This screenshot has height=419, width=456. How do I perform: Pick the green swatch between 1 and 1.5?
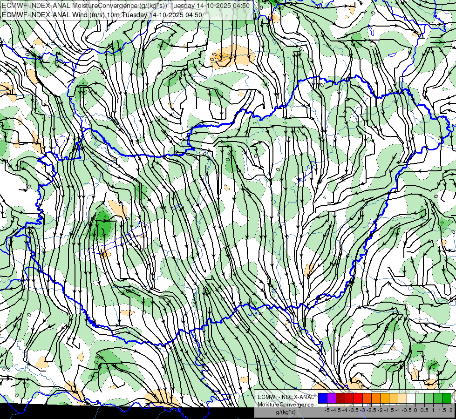438,398
